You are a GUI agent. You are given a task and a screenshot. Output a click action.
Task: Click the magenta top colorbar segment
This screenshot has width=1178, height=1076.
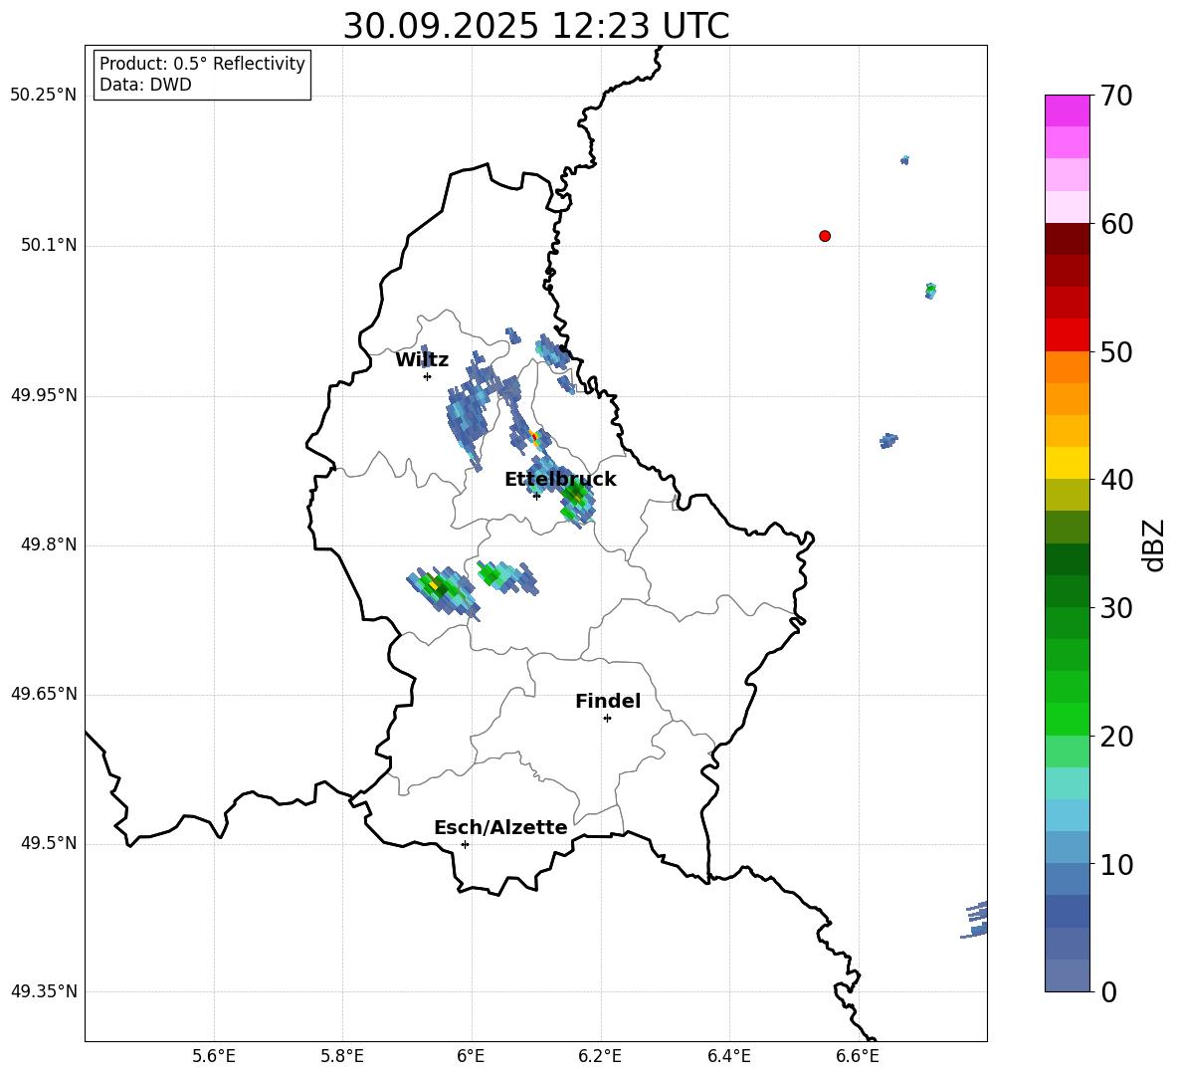tap(1068, 110)
